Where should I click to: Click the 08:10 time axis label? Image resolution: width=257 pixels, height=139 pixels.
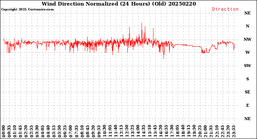pyautogui.click(x=82, y=132)
